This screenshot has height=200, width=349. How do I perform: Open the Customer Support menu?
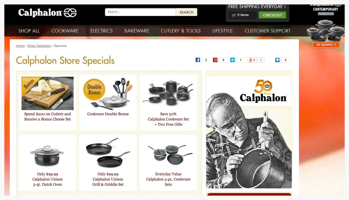[267, 31]
